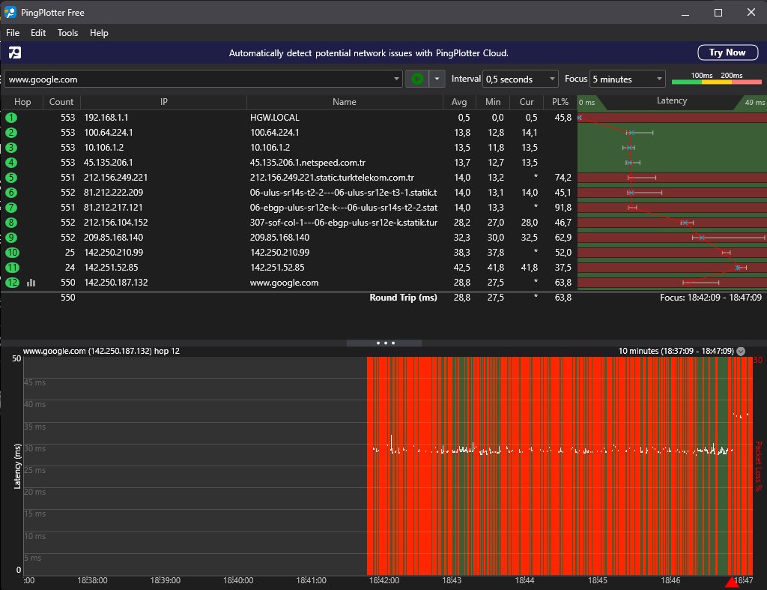
Task: Select hop 3 green circle icon
Action: (x=11, y=148)
